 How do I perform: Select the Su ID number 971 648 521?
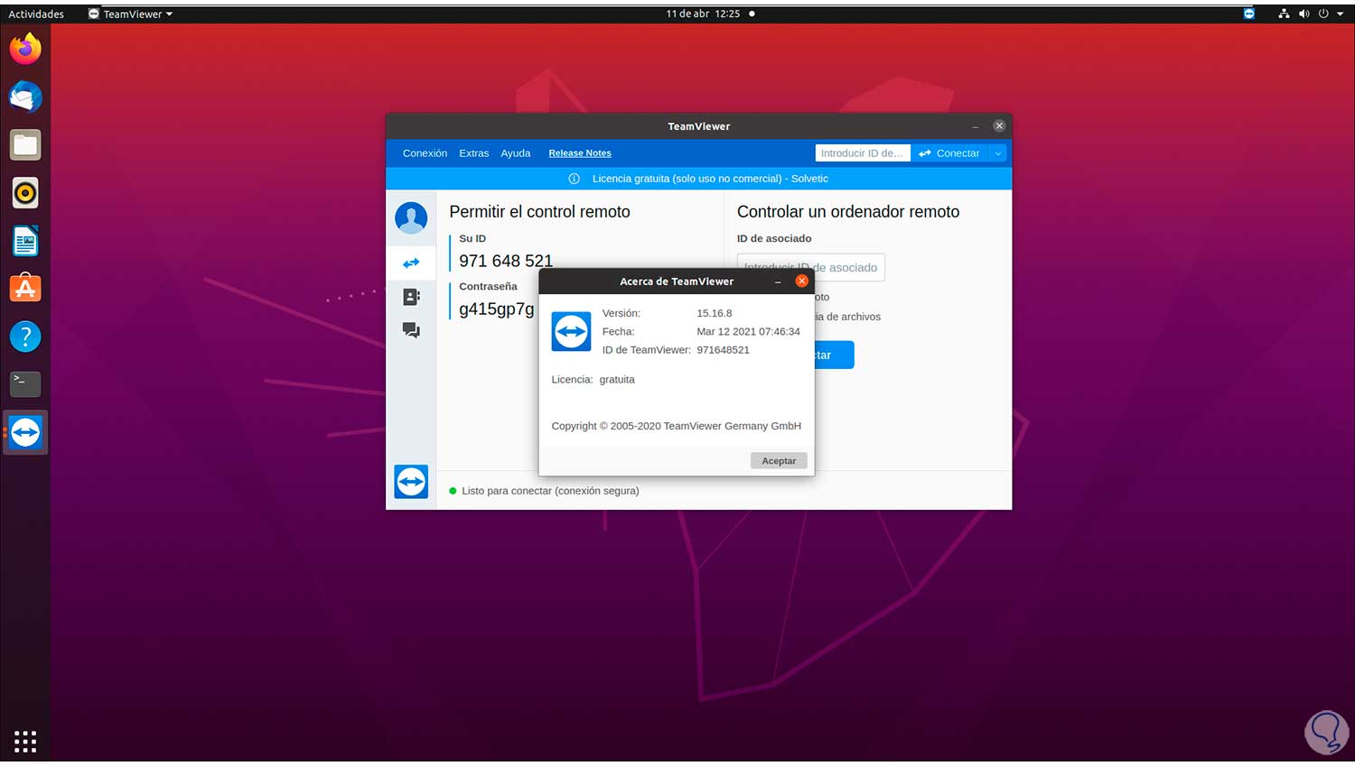pyautogui.click(x=506, y=261)
